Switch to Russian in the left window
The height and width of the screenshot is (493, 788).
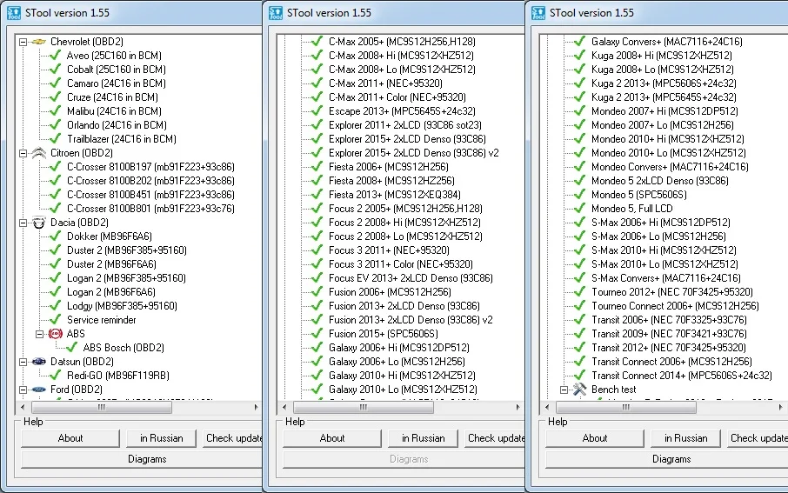click(x=161, y=438)
